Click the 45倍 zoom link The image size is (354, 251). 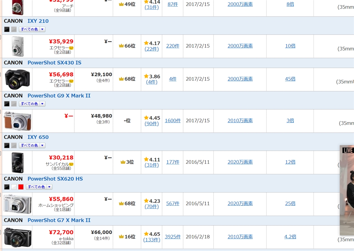290,79
